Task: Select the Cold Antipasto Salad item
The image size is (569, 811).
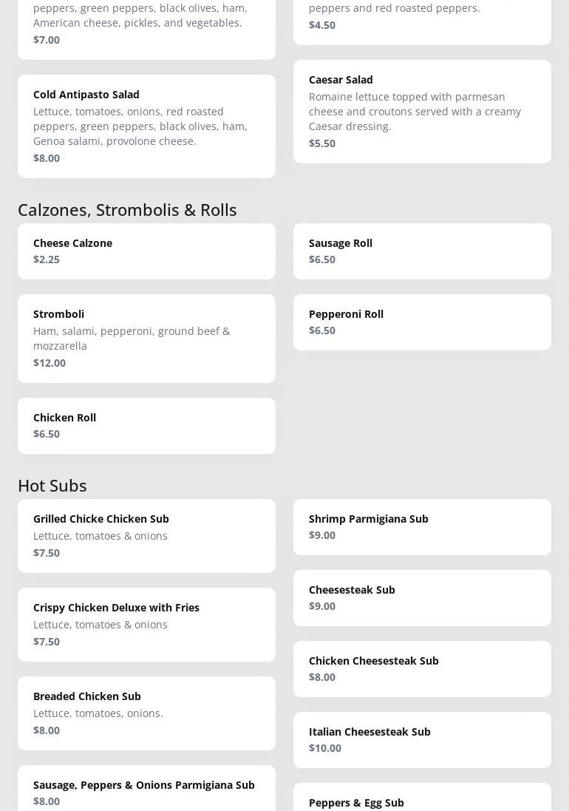Action: pyautogui.click(x=146, y=126)
